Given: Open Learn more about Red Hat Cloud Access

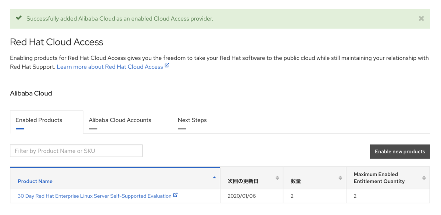Looking at the screenshot, I should (x=110, y=67).
